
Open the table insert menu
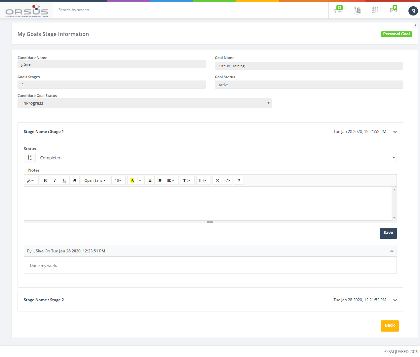click(x=203, y=180)
